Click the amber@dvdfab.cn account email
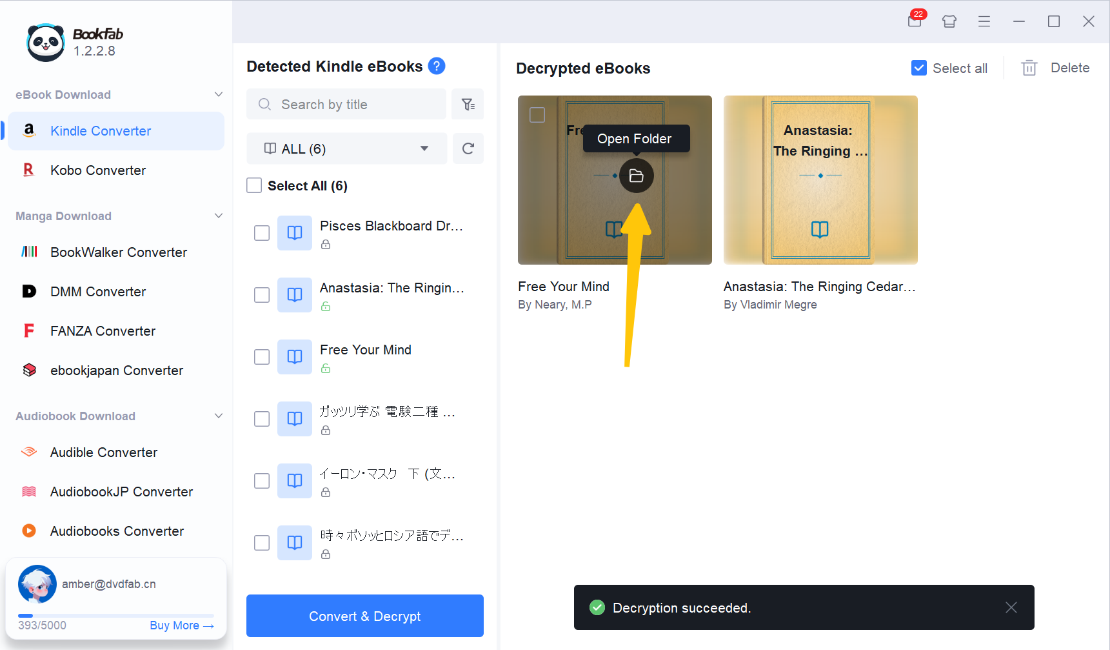This screenshot has width=1110, height=650. coord(109,584)
